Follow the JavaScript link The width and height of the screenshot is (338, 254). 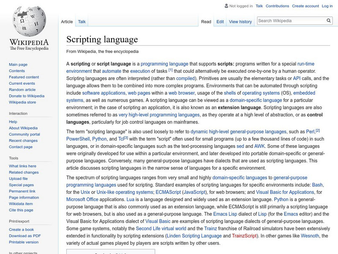[x=194, y=192]
